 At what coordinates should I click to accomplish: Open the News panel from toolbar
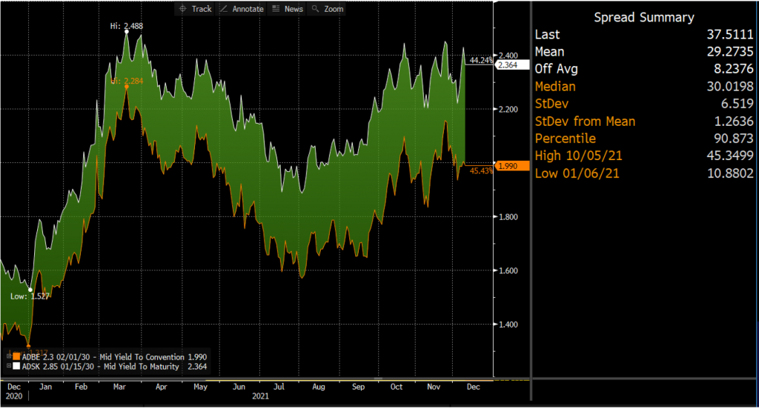[288, 8]
